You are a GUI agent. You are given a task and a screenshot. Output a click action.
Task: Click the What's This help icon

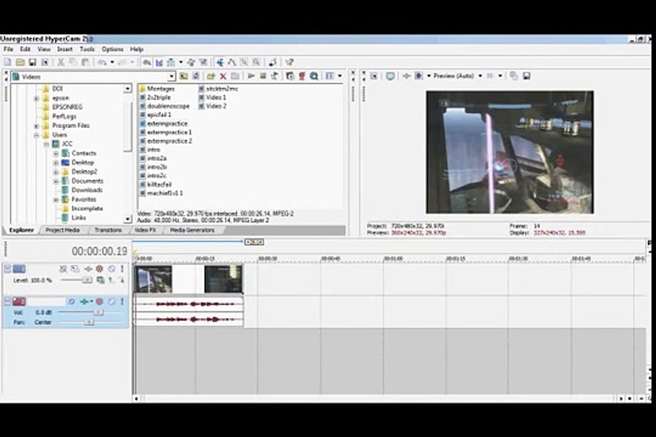coord(289,63)
